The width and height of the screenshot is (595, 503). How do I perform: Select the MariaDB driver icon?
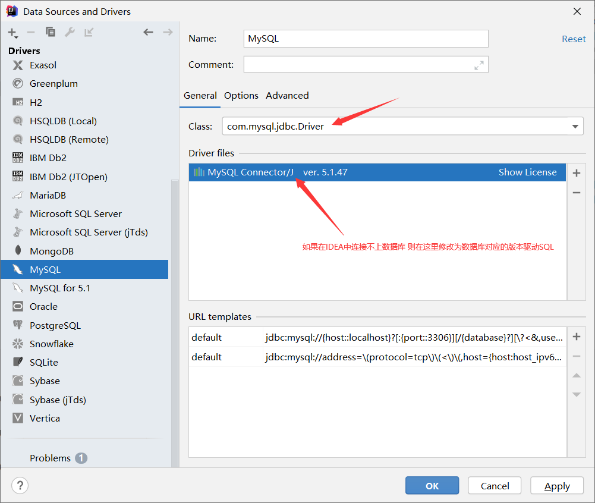tap(18, 195)
